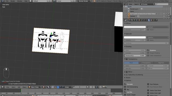
Task: Click the add screen layout plus icon
Action: [48, 1]
